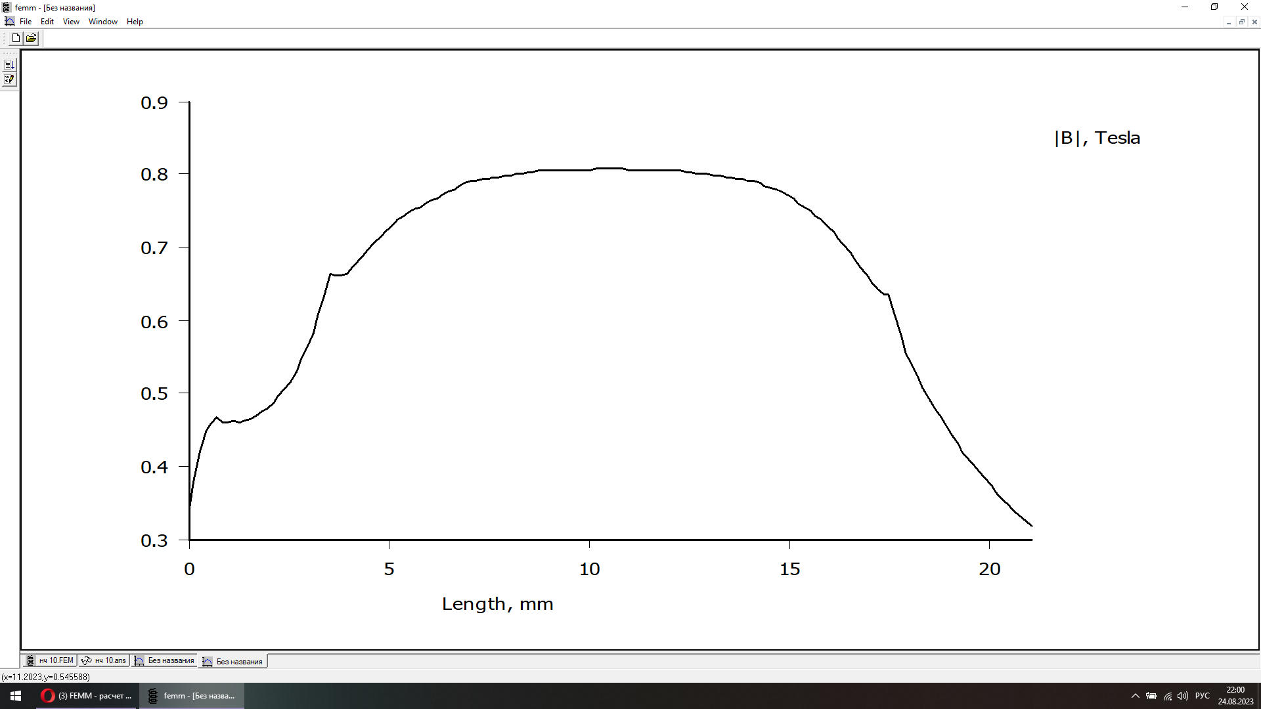Click the Windows Start button

[x=16, y=696]
